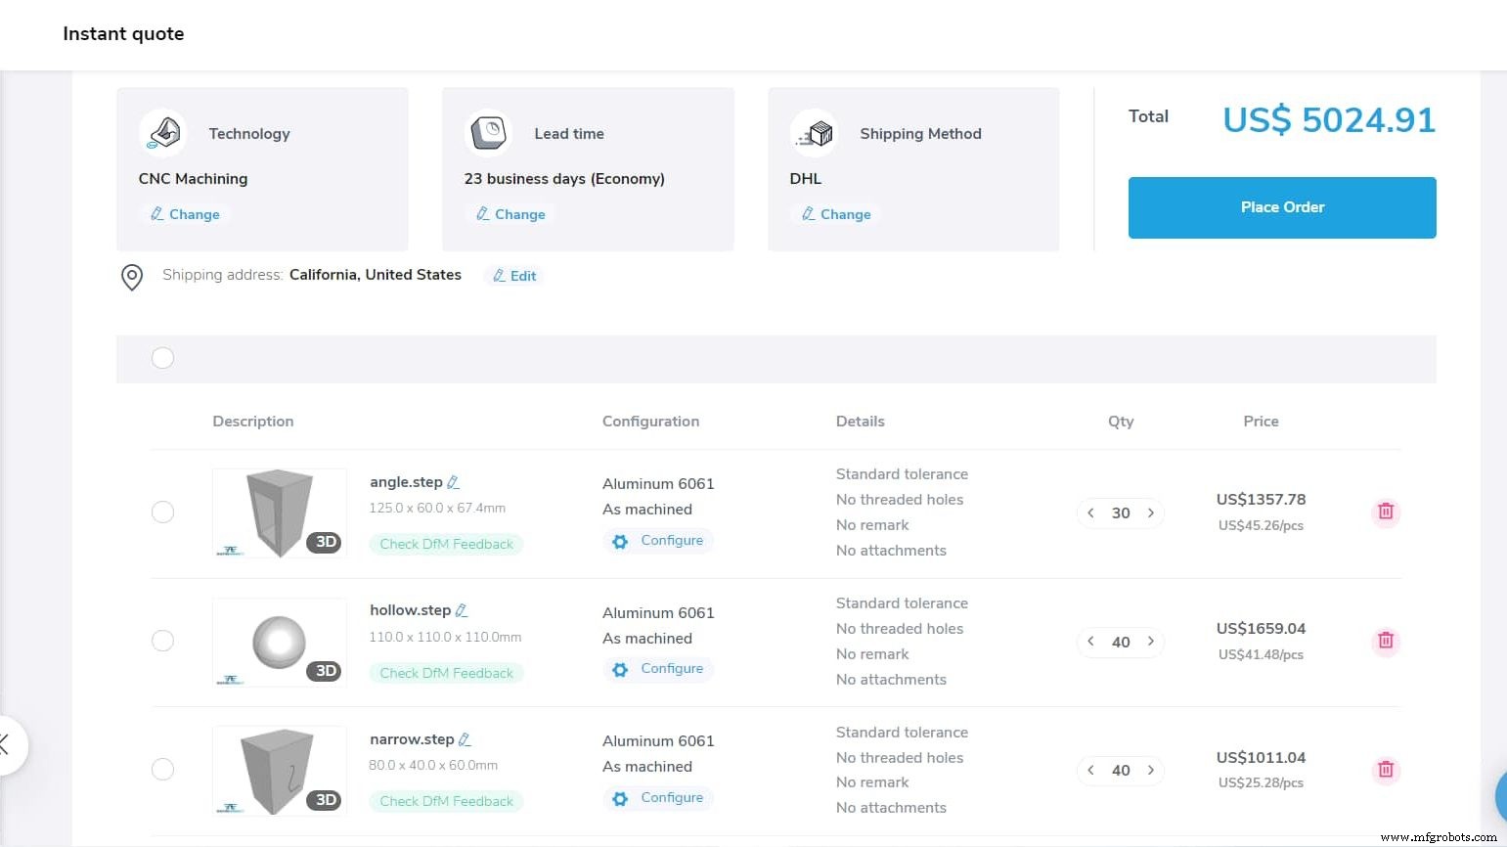Click the CNC Machining technology icon
Screen dimensions: 1507x847
[x=162, y=132]
